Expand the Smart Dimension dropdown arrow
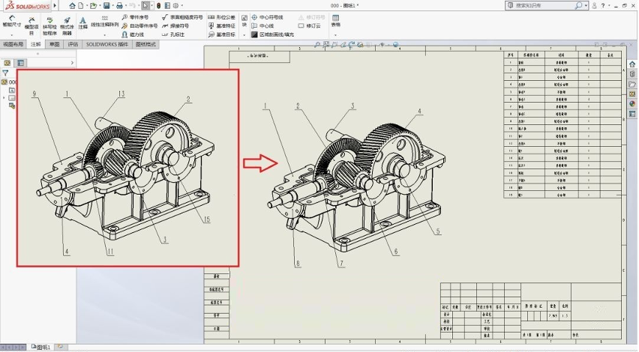This screenshot has height=352, width=639. (x=11, y=34)
